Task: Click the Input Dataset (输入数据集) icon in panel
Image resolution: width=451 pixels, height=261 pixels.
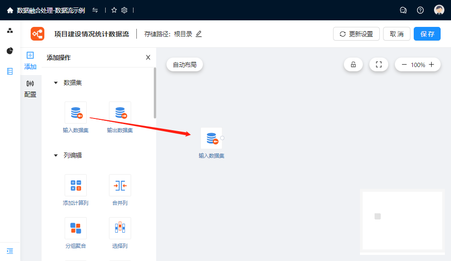Action: (x=75, y=113)
